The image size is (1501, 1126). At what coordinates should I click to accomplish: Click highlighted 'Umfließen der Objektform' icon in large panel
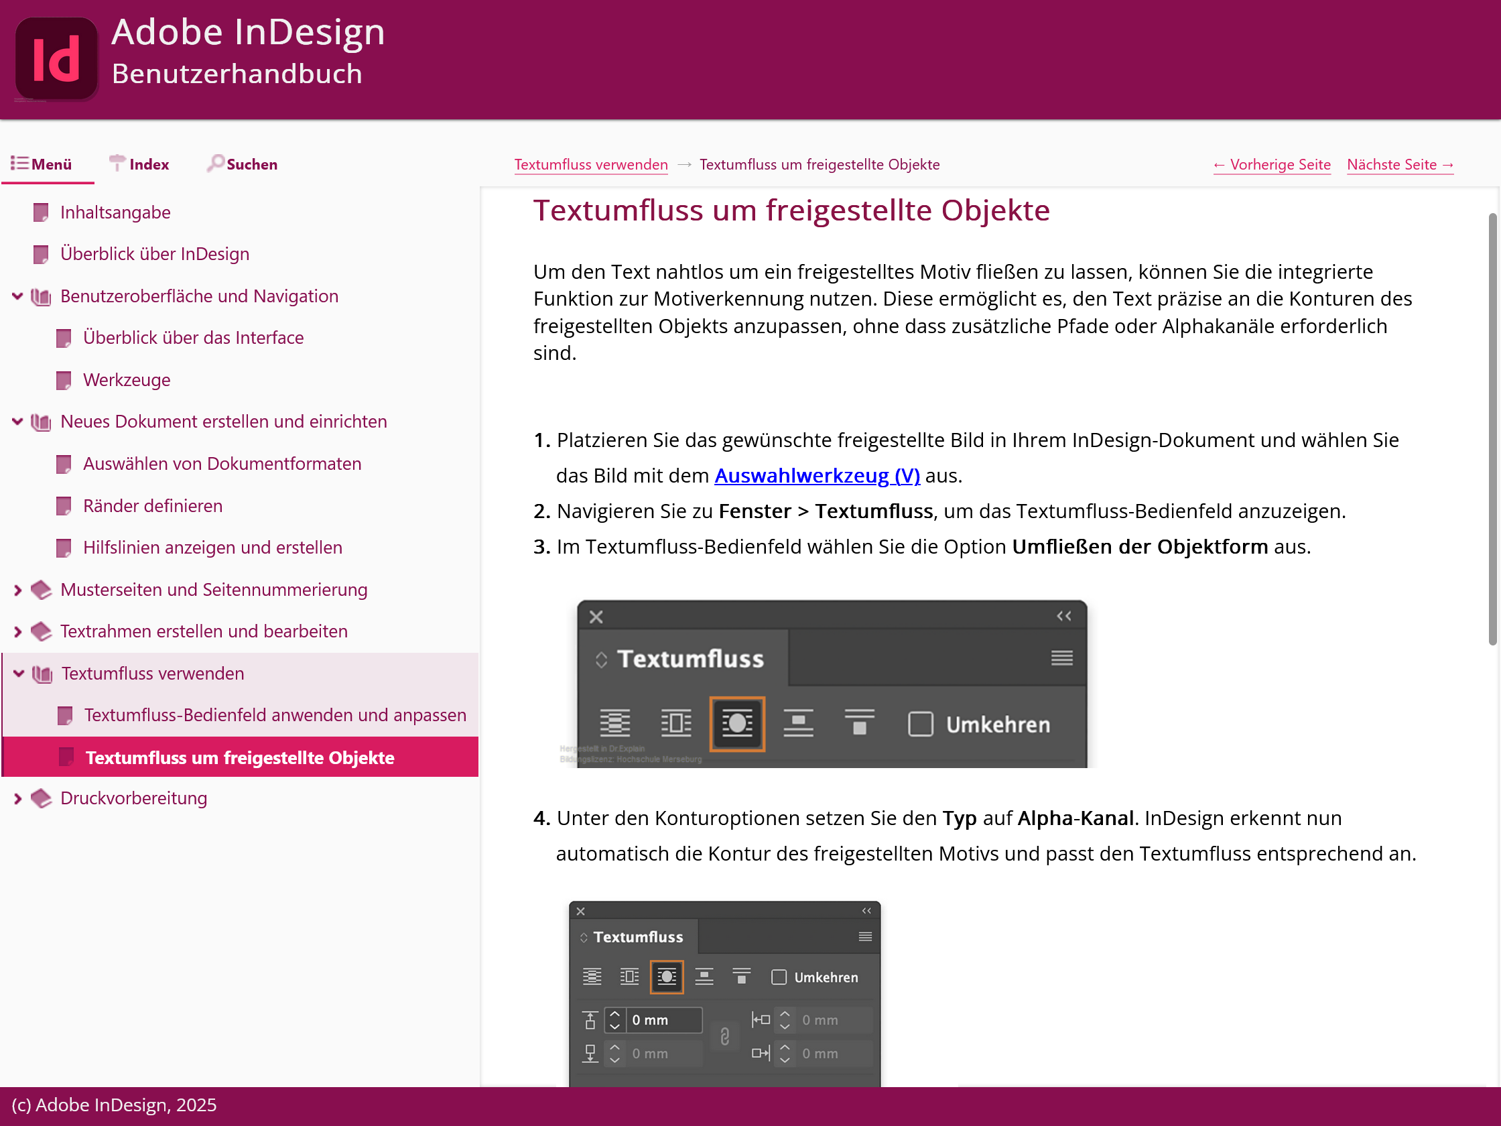(x=737, y=723)
